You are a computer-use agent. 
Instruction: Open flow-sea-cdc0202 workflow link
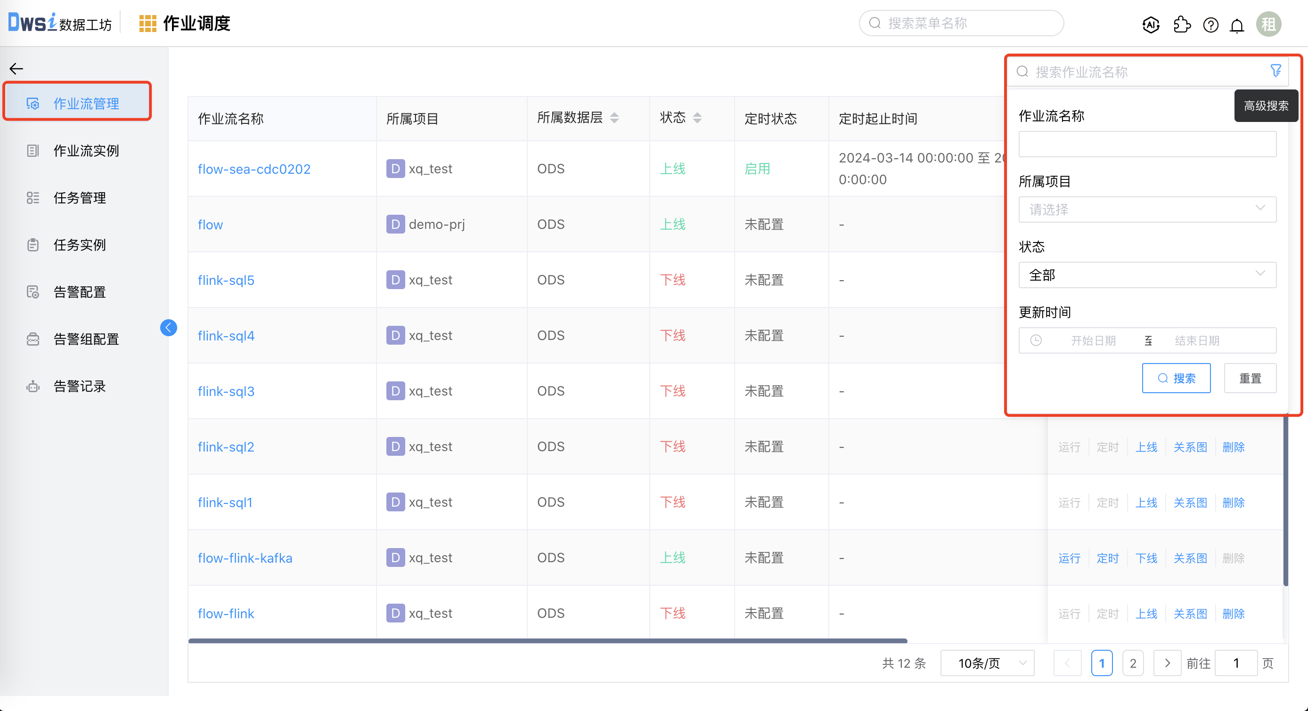tap(253, 168)
